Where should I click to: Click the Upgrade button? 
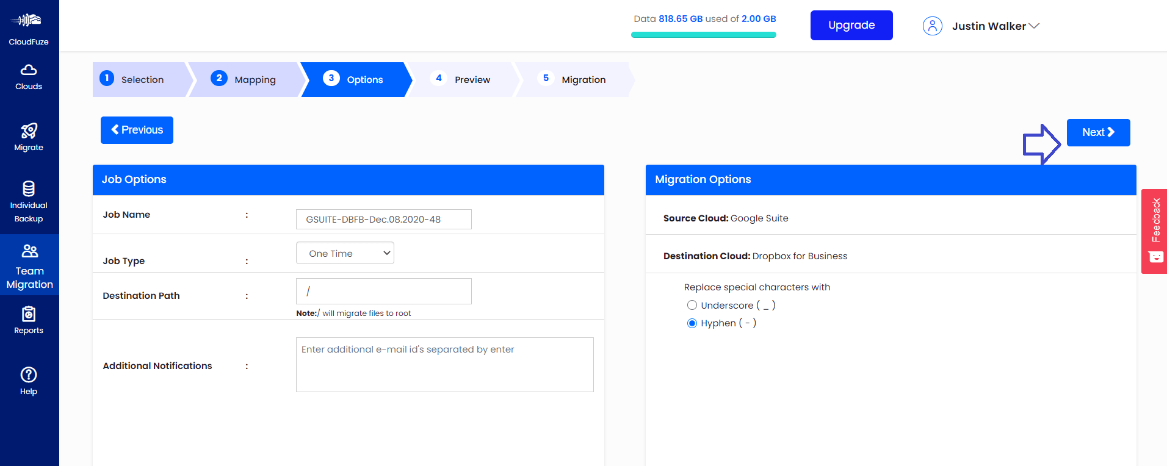pyautogui.click(x=851, y=25)
